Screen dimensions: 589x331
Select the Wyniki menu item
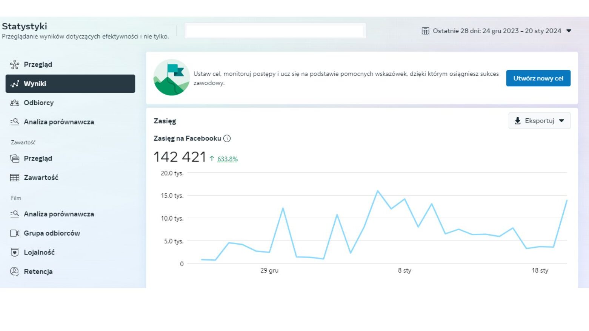click(70, 84)
